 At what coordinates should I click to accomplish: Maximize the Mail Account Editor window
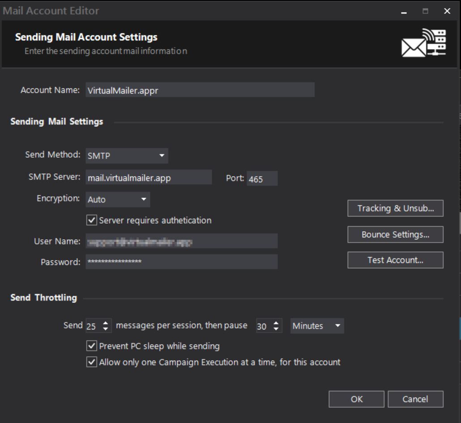click(426, 11)
